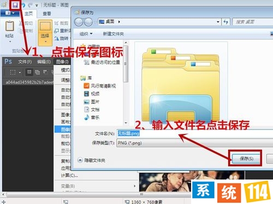
Task: Click the 剪切 scissors button in Paint
Action: pyautogui.click(x=26, y=23)
